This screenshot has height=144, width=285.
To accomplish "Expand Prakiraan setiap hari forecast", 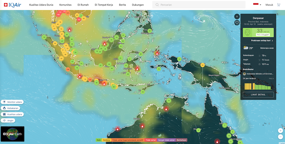I will [x=262, y=41].
